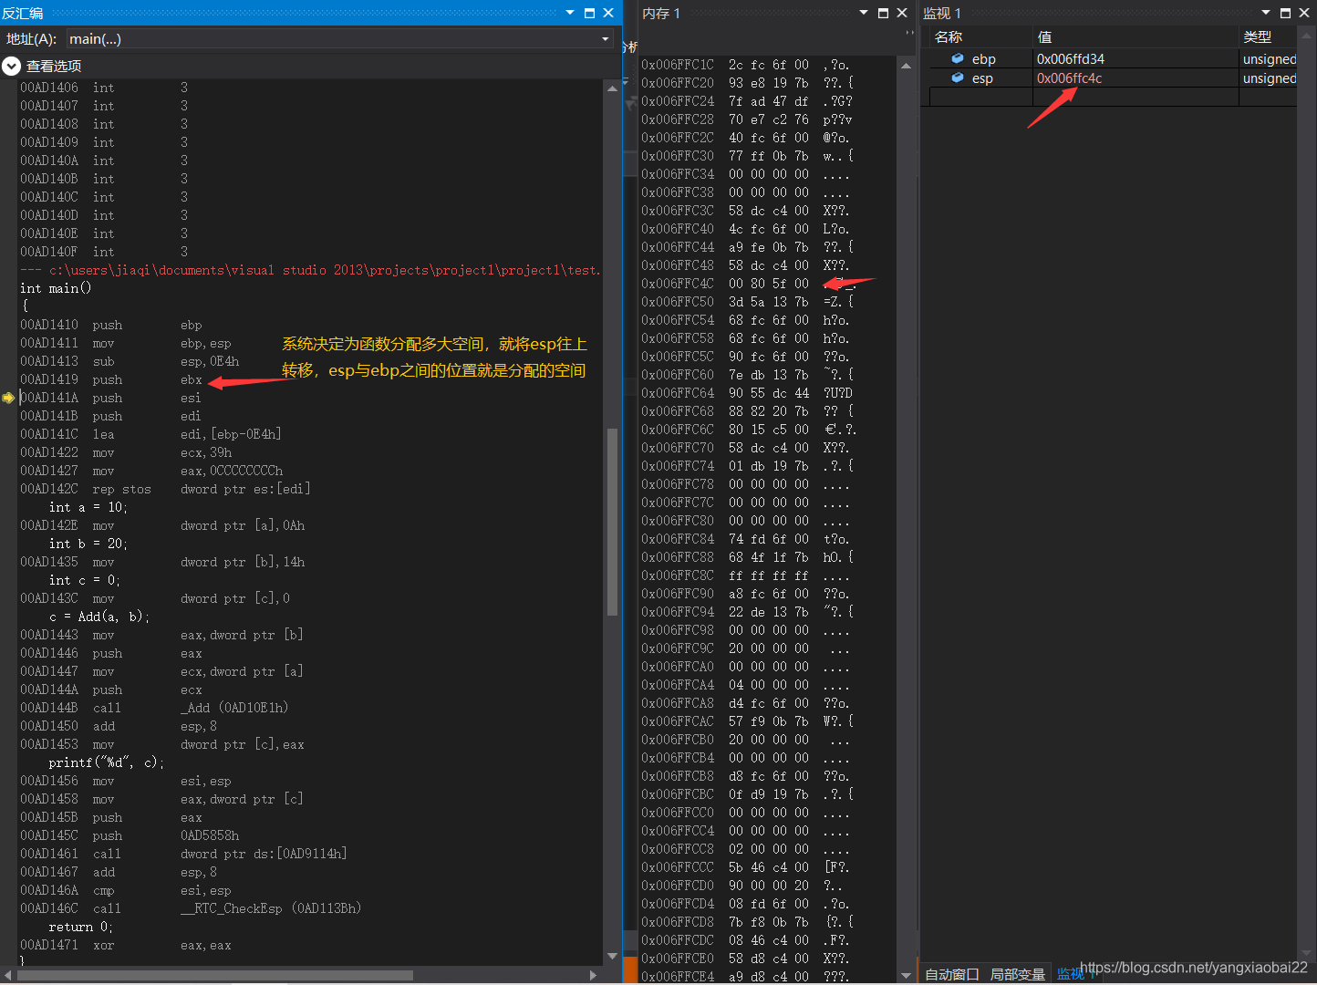This screenshot has width=1317, height=985.
Task: Click the disassembly horizontal scrollbar thumb
Action: click(x=215, y=975)
